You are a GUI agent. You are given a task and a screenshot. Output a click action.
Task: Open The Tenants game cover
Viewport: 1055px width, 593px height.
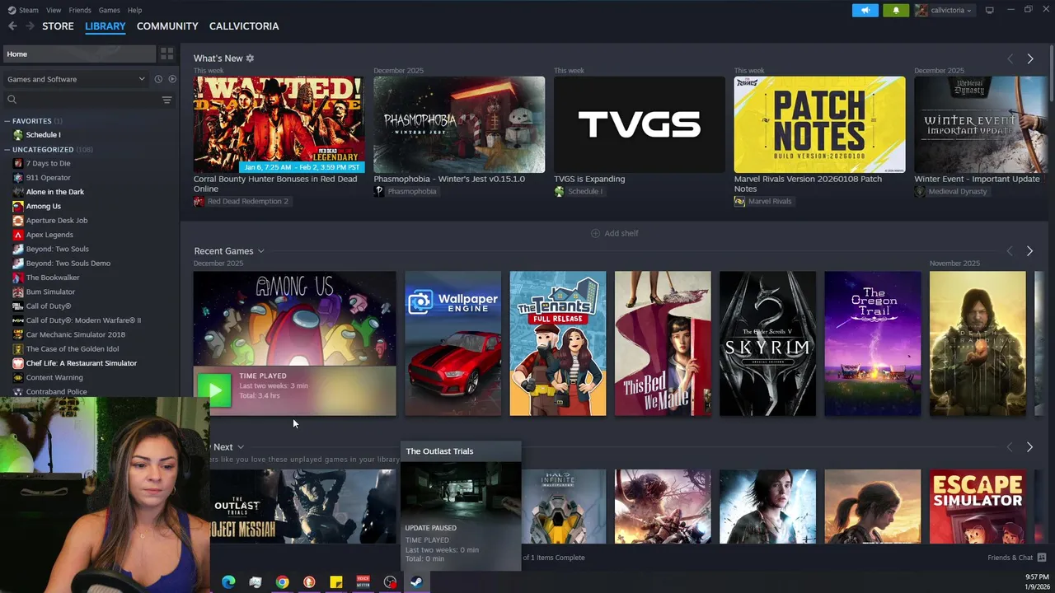point(558,343)
